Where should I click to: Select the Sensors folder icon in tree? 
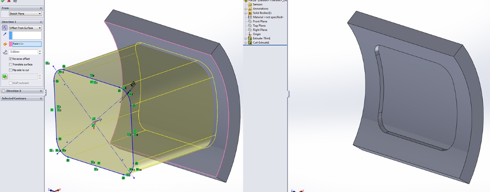coord(250,5)
